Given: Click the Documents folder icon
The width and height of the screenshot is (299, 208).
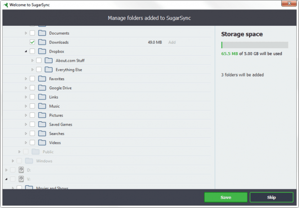Looking at the screenshot, I should click(x=42, y=33).
